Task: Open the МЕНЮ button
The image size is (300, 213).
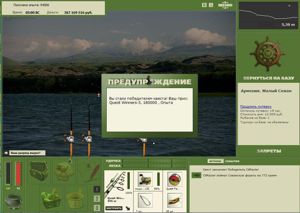Action: pyautogui.click(x=225, y=5)
